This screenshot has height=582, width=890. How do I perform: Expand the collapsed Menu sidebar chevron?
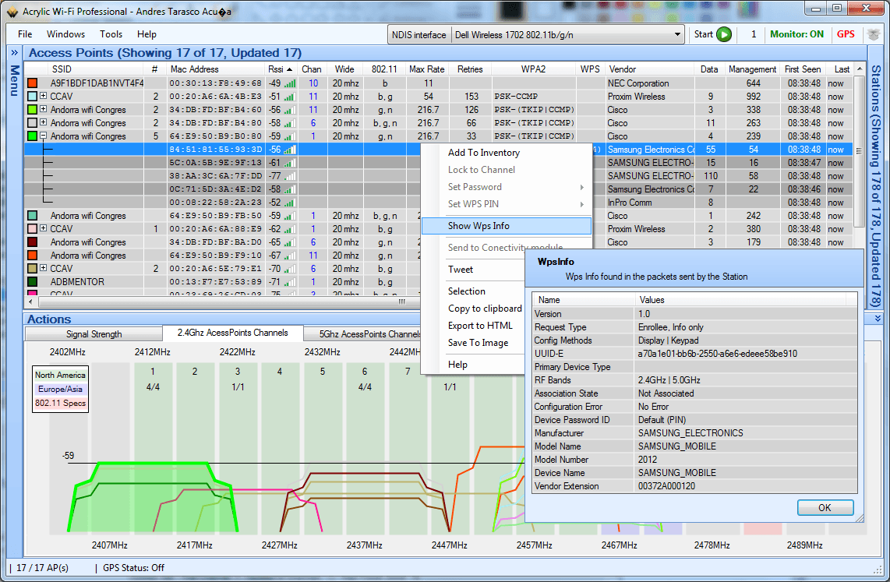point(14,53)
